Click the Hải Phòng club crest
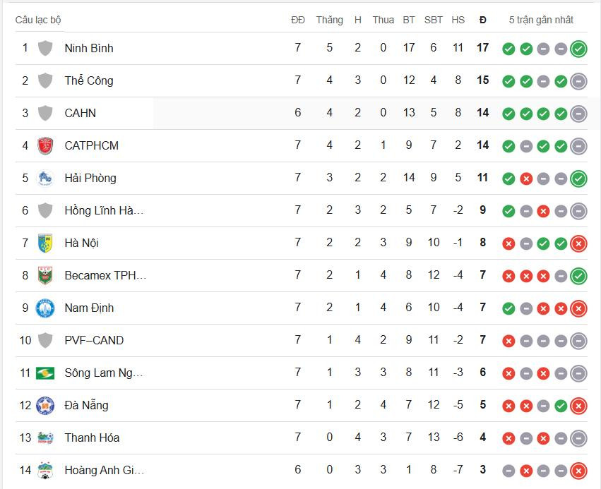Screen dimensions: 601x489 [45, 178]
